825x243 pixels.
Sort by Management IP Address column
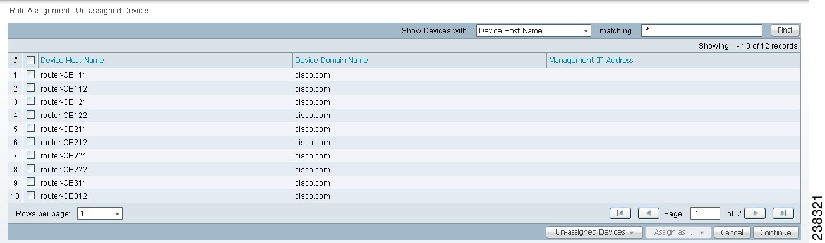pos(591,61)
